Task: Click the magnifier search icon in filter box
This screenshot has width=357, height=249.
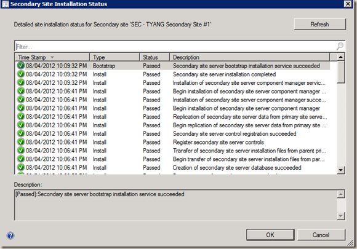Action: click(340, 46)
